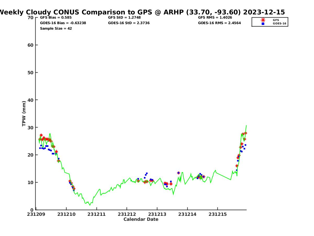Click the 231209 x-axis tick label
314x236 pixels.
click(x=36, y=214)
